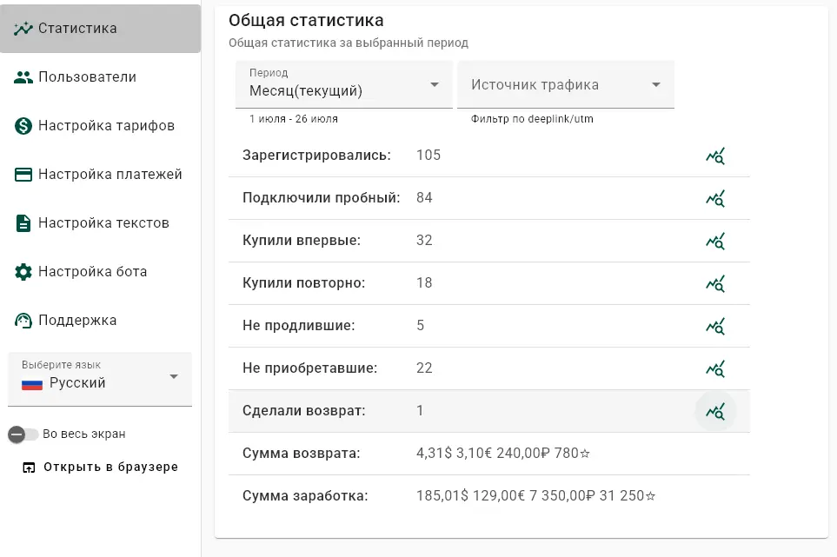
Task: Open chart details for Не приобретавшие row
Action: point(715,368)
